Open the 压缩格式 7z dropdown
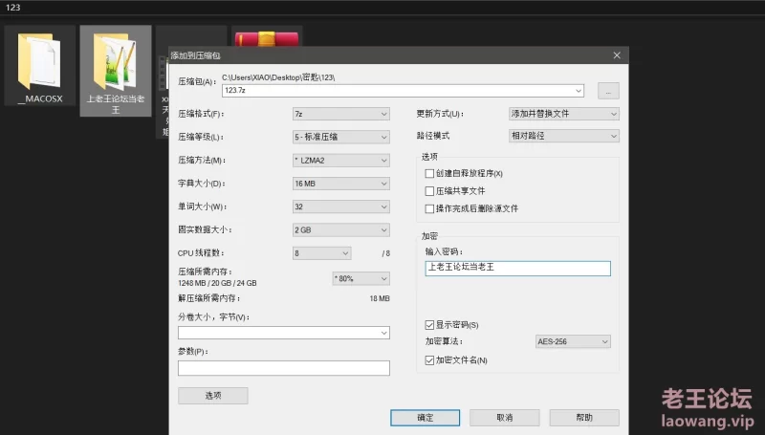 coord(341,114)
